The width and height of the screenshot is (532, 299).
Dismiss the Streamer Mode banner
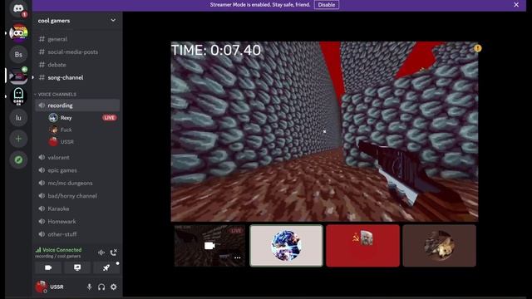click(516, 5)
